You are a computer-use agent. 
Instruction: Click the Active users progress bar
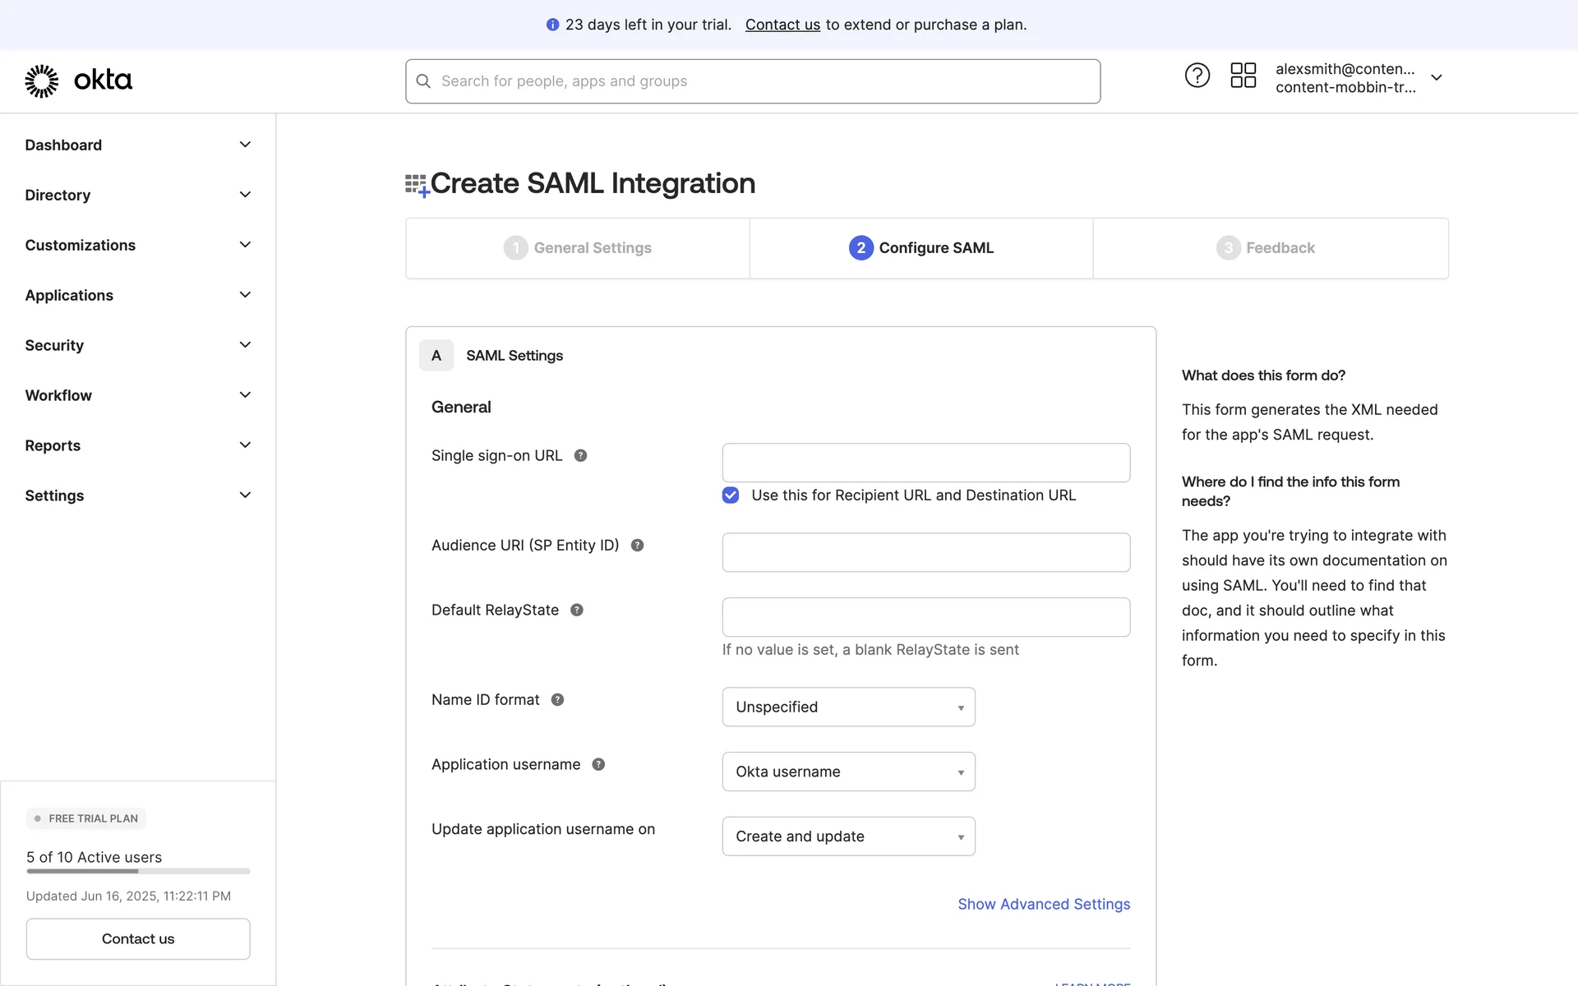[x=138, y=871]
